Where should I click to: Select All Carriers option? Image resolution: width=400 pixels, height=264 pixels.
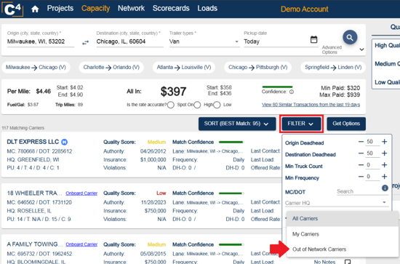pyautogui.click(x=342, y=219)
